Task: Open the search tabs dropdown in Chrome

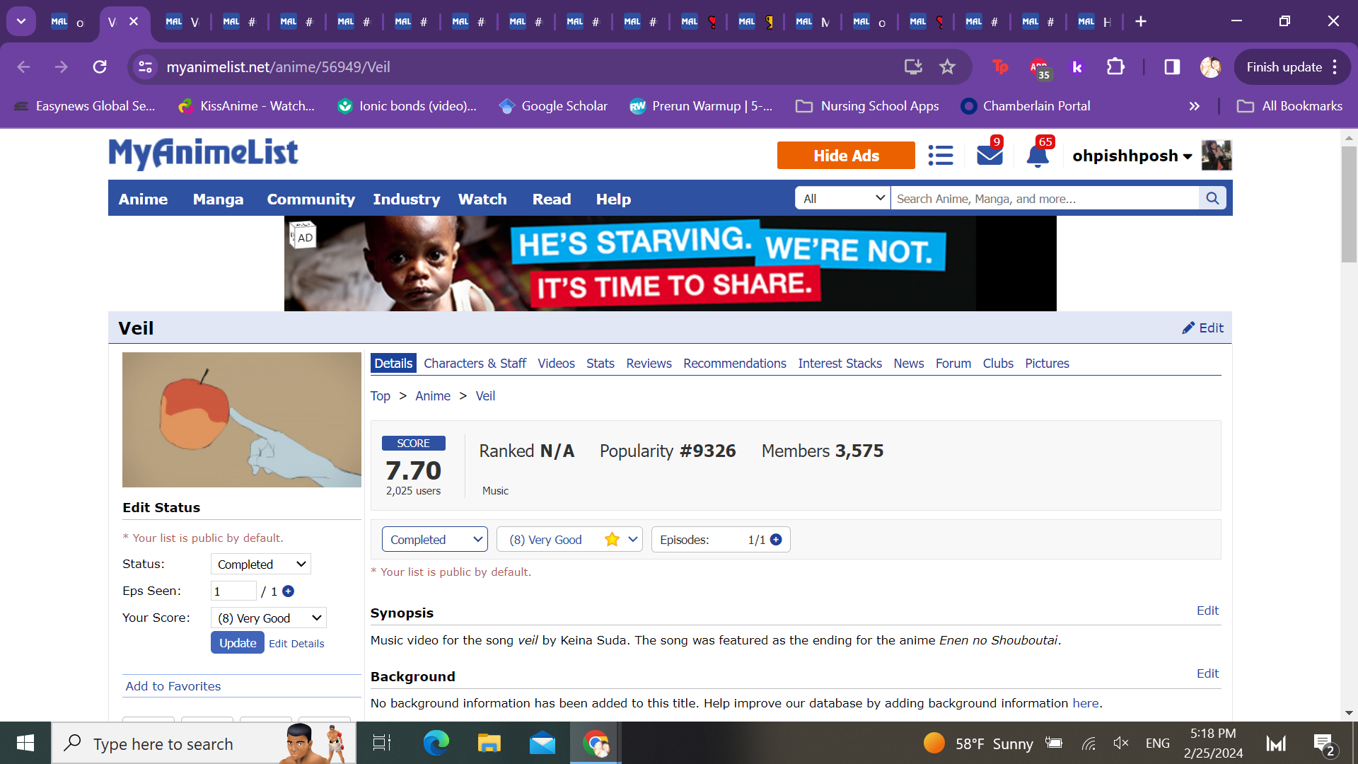Action: click(21, 21)
